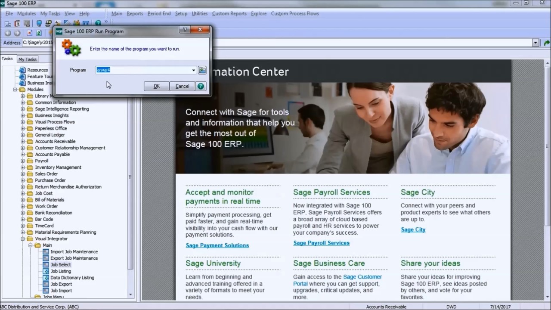The image size is (551, 310).
Task: Expand the General Ledger folder
Action: (x=23, y=135)
